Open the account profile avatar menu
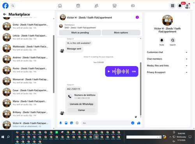Image resolution: width=195 pixels, height=144 pixels. [x=187, y=6]
